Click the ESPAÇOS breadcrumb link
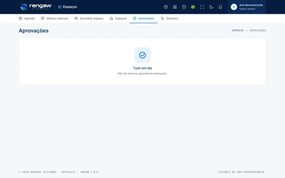 (238, 31)
